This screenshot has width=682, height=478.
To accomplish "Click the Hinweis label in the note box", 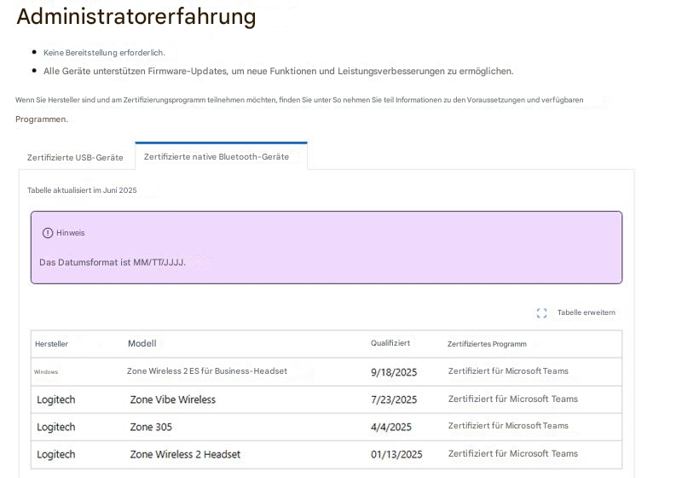I will point(71,233).
